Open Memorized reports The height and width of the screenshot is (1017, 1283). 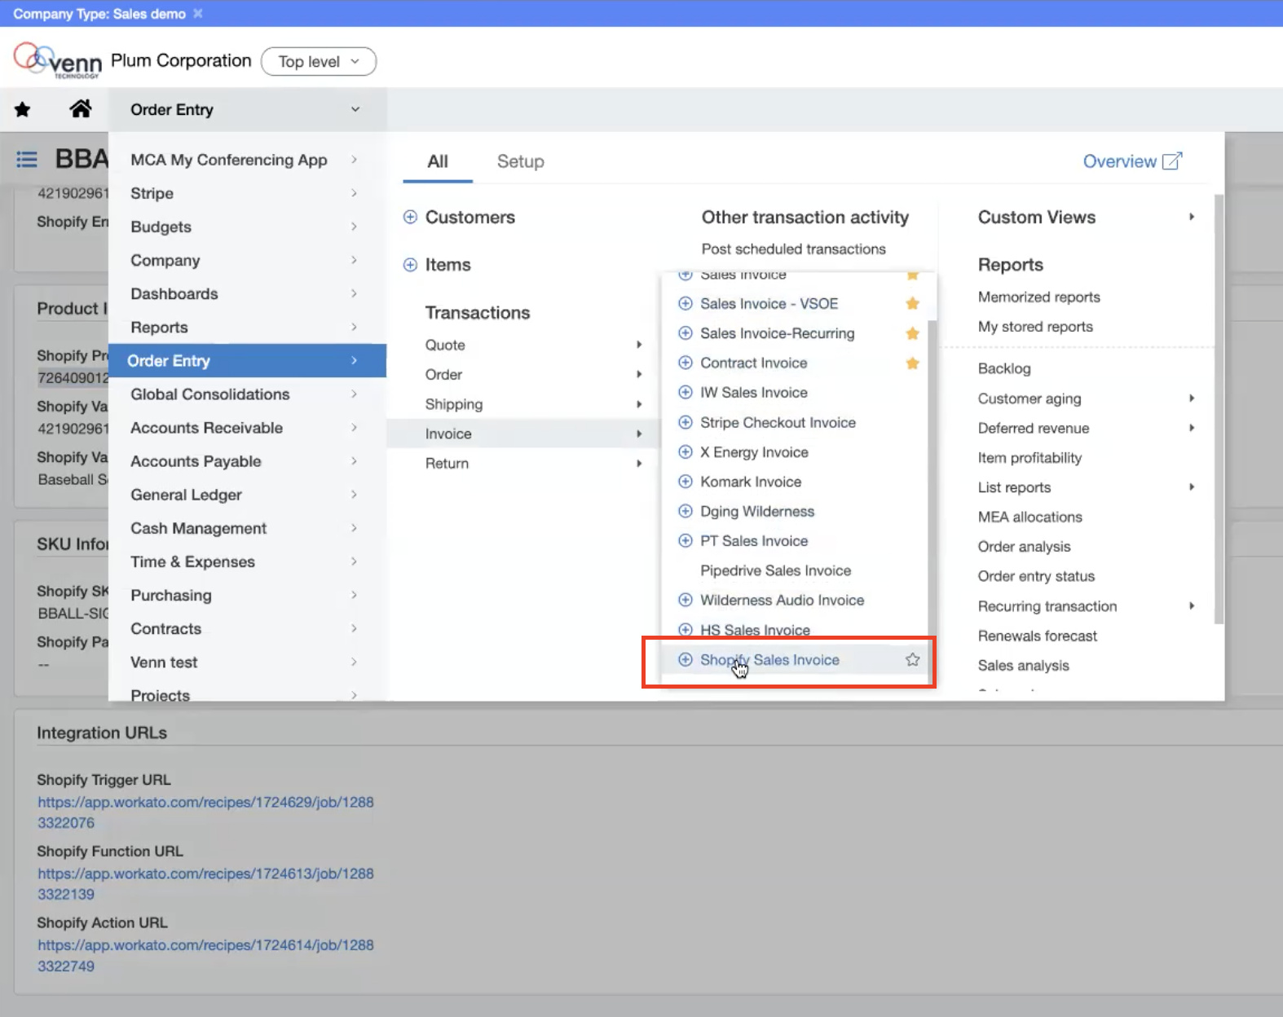click(1039, 297)
